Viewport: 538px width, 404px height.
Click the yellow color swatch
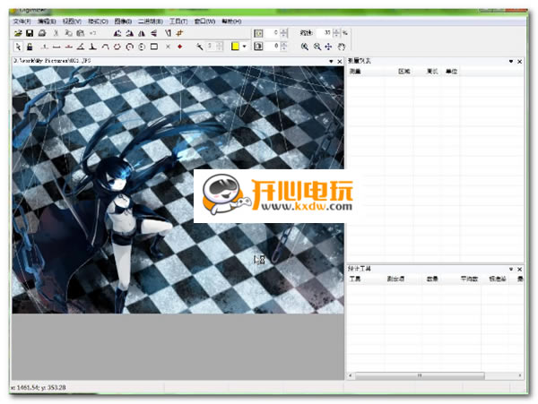[235, 47]
